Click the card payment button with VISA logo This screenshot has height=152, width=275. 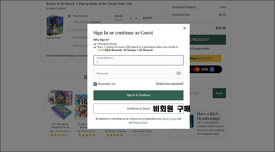[x=206, y=69]
